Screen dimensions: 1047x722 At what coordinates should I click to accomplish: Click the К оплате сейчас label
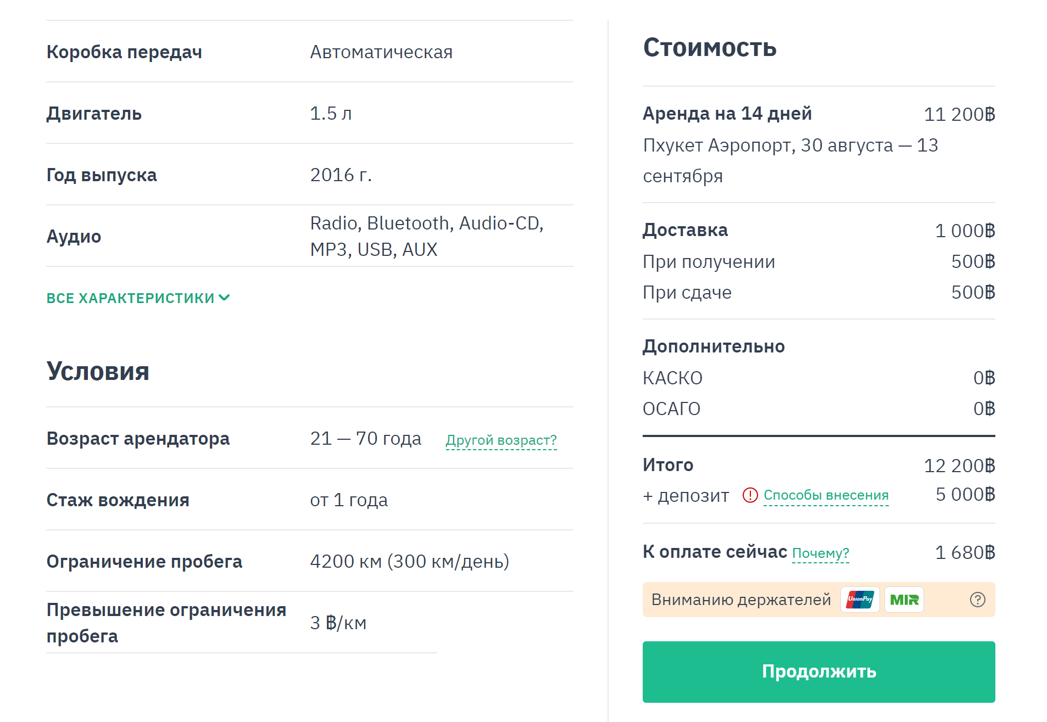[x=715, y=552]
